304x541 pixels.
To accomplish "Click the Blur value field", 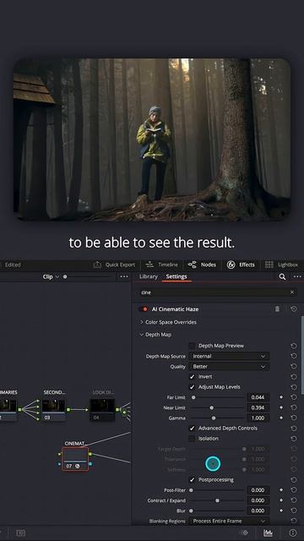I will 258,511.
